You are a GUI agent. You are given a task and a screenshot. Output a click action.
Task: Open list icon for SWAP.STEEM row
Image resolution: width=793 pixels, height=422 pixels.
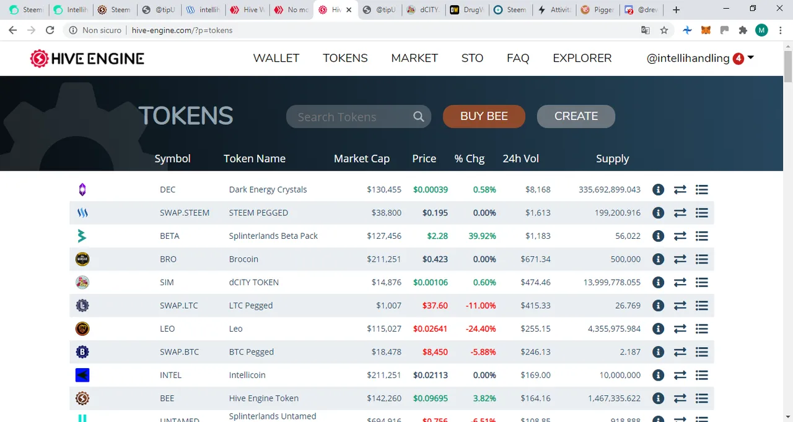pyautogui.click(x=701, y=213)
